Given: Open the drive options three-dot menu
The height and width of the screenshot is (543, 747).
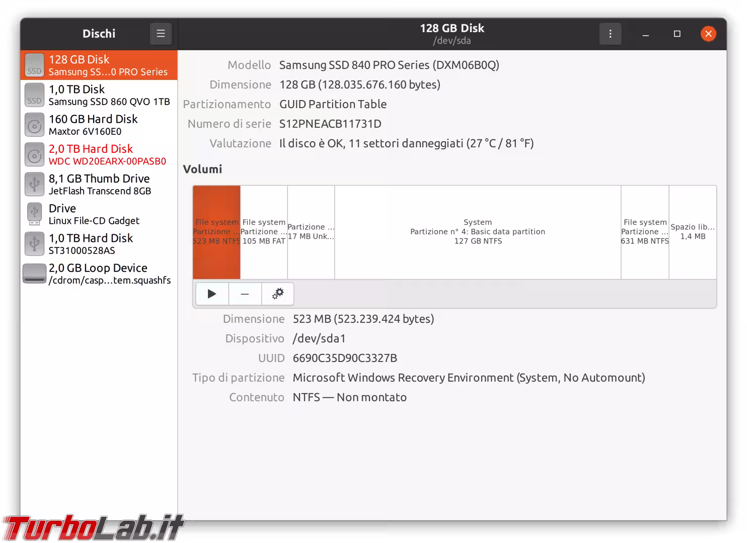Looking at the screenshot, I should point(610,34).
